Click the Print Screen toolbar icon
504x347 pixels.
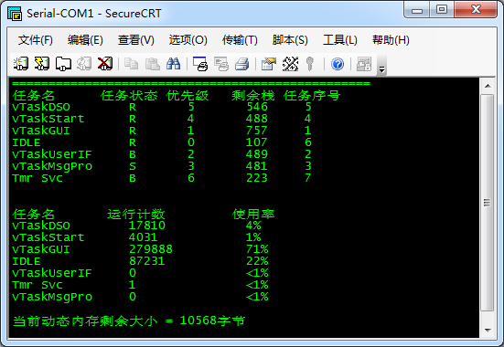coord(200,64)
